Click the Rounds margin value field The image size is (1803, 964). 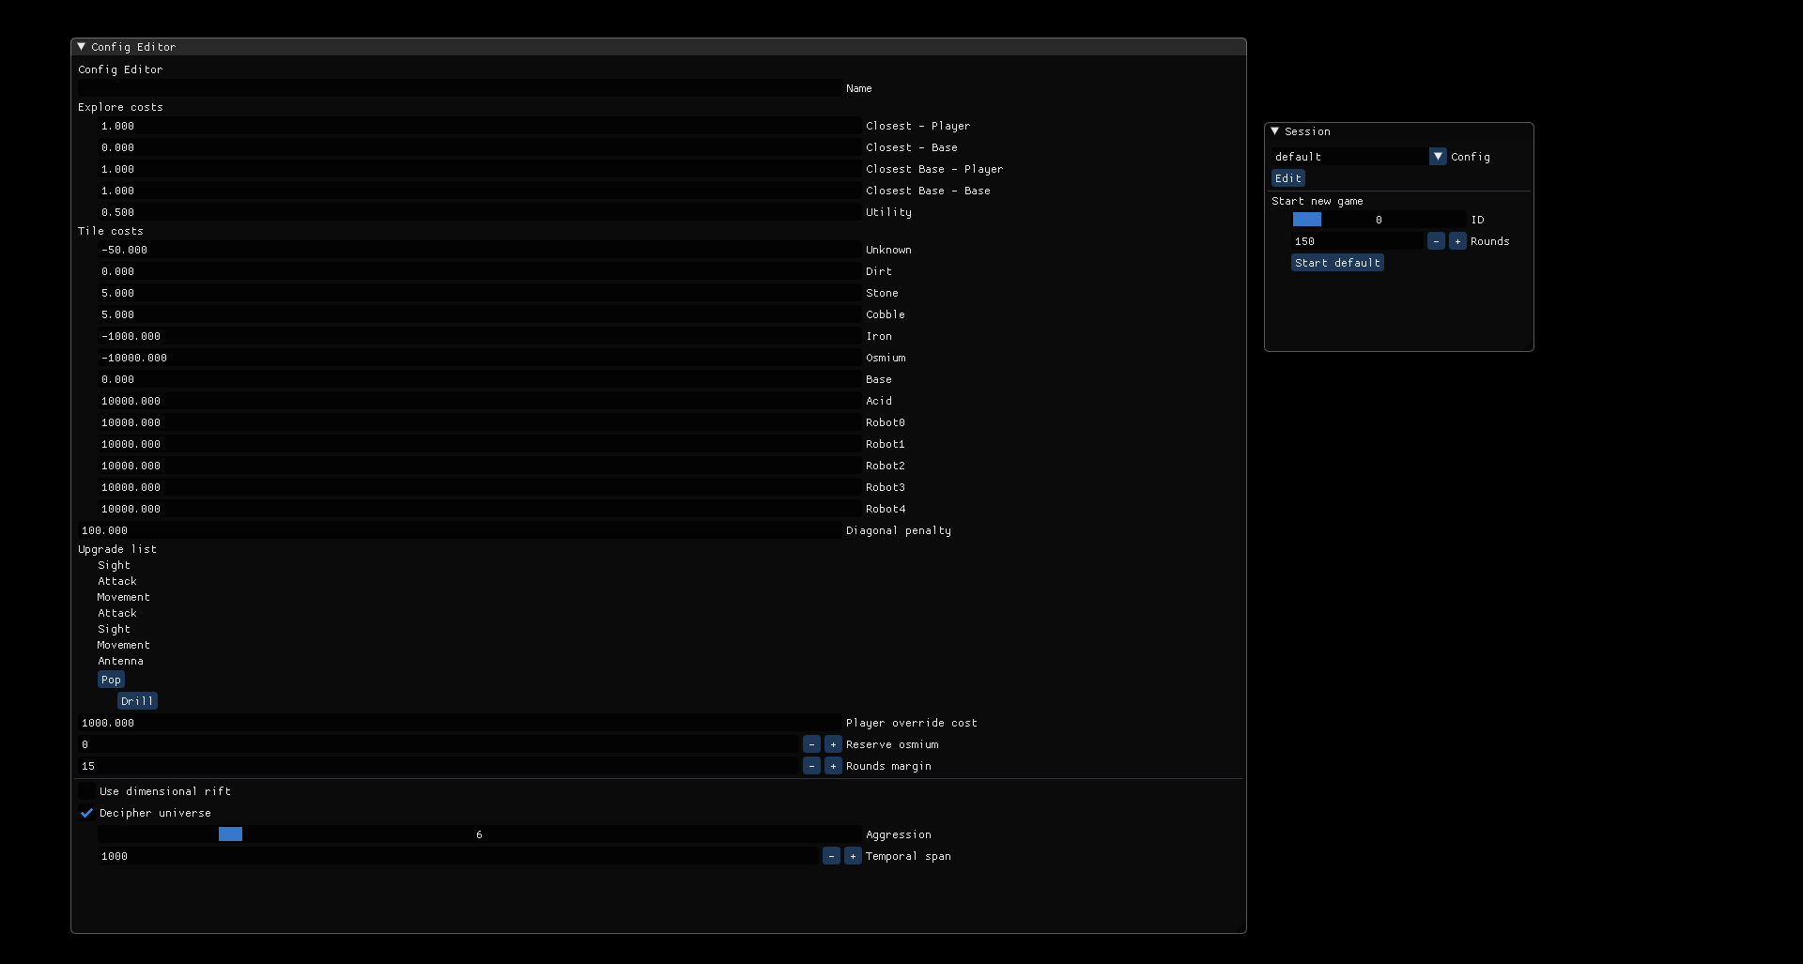(439, 765)
